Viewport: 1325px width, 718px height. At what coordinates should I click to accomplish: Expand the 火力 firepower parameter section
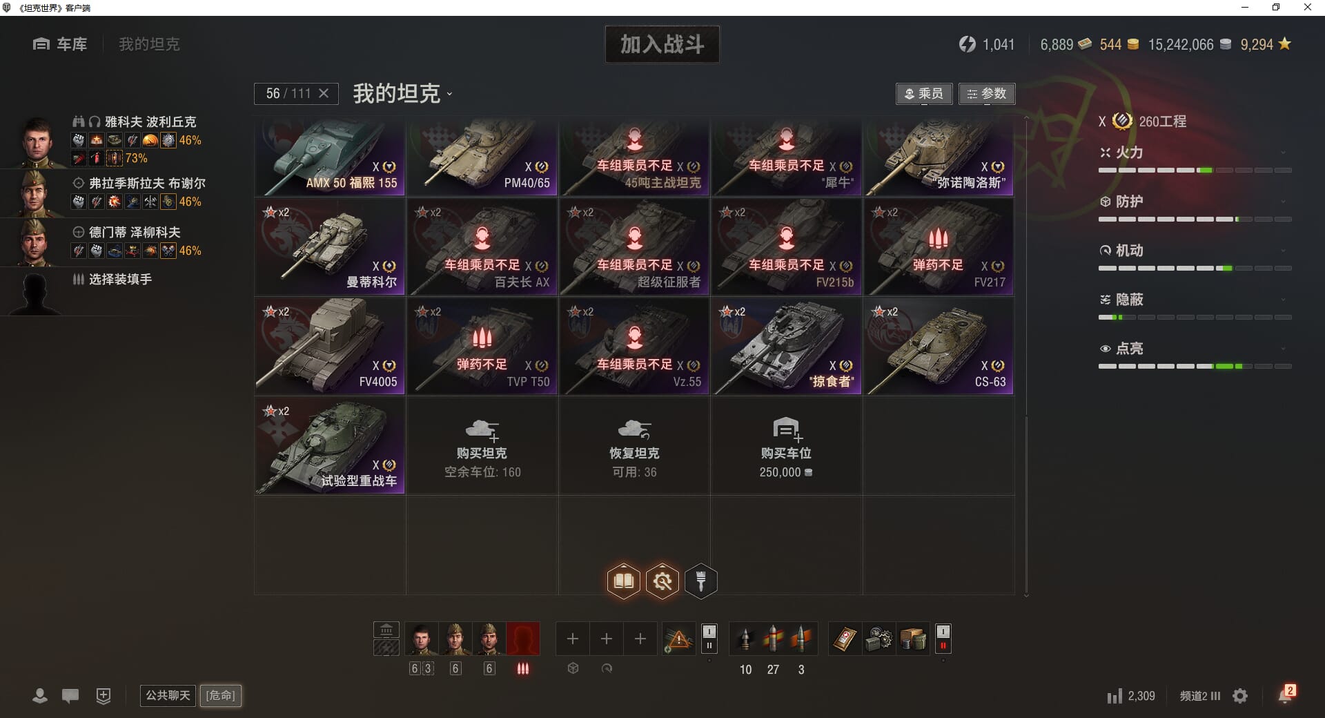[1195, 153]
